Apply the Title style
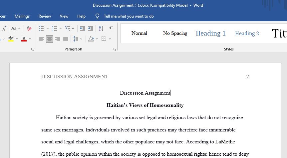 tap(279, 33)
